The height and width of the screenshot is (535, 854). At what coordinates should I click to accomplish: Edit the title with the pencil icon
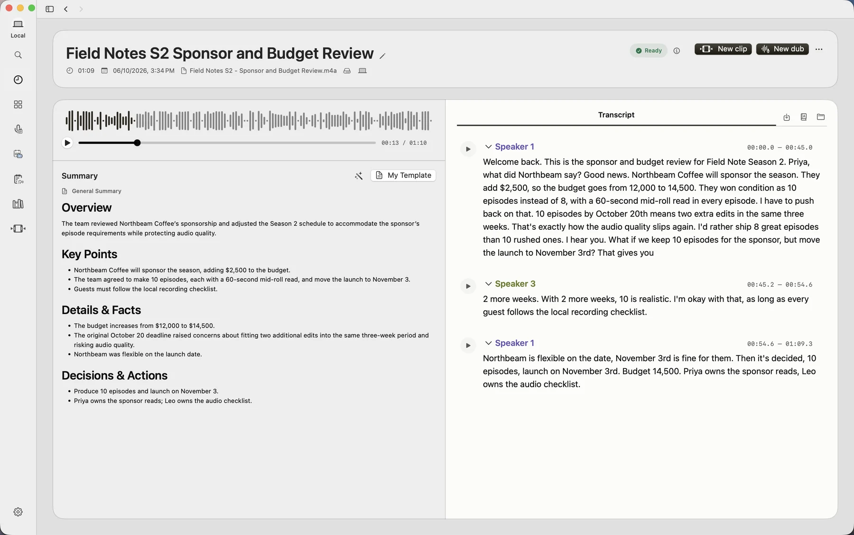[x=382, y=56]
